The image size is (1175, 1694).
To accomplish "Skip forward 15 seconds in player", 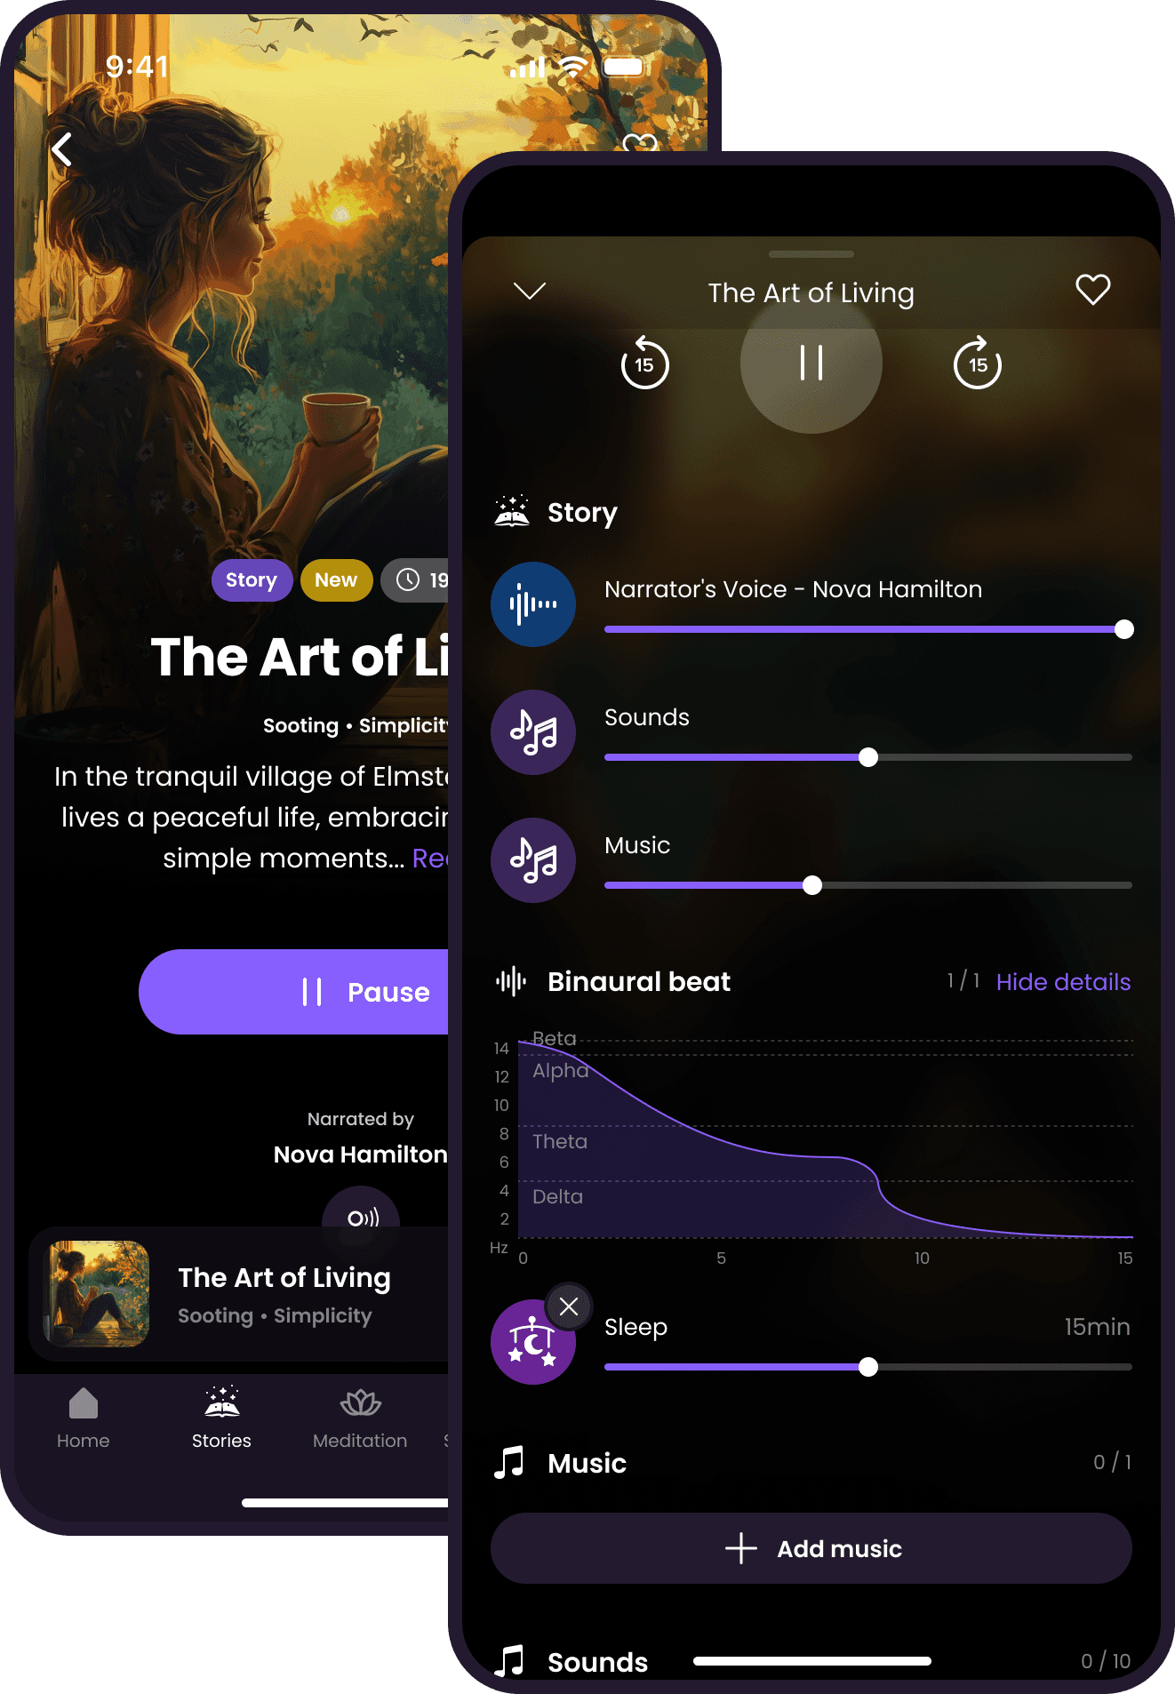I will [978, 363].
